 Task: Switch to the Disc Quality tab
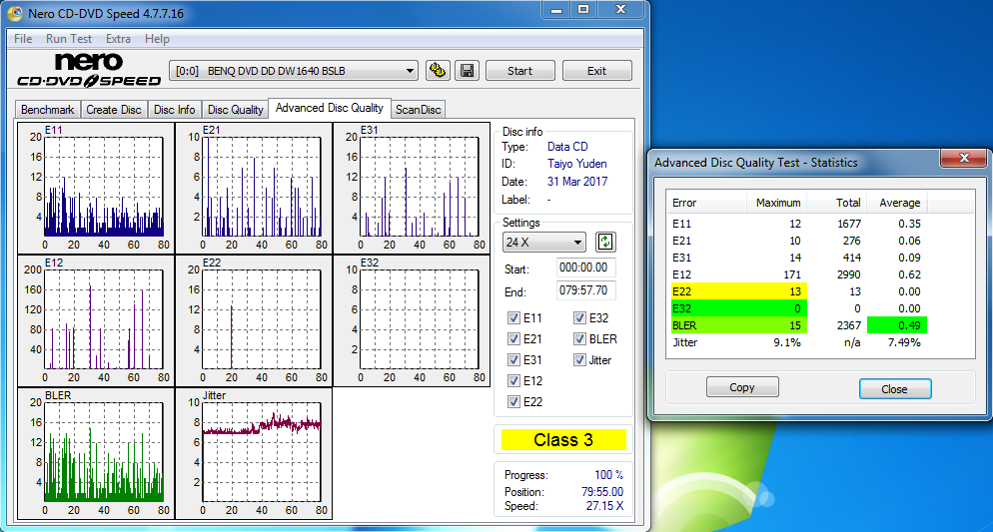235,110
